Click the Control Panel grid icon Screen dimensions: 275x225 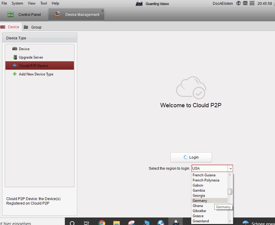[x=11, y=14]
